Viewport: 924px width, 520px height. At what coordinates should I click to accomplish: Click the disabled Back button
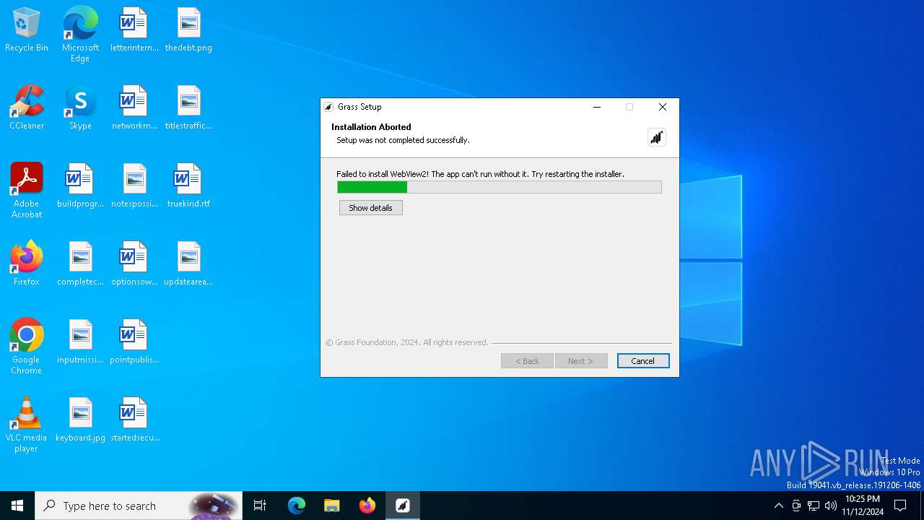coord(527,361)
